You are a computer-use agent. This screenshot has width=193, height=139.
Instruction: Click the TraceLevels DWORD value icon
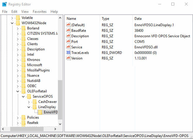[69, 53]
